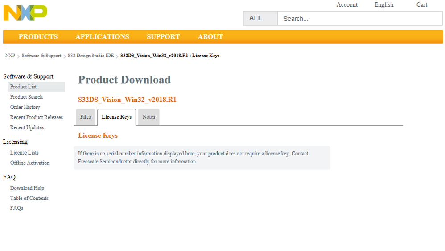Screen dimensions: 445x251
Task: Click the NXP logo
Action: pos(25,13)
